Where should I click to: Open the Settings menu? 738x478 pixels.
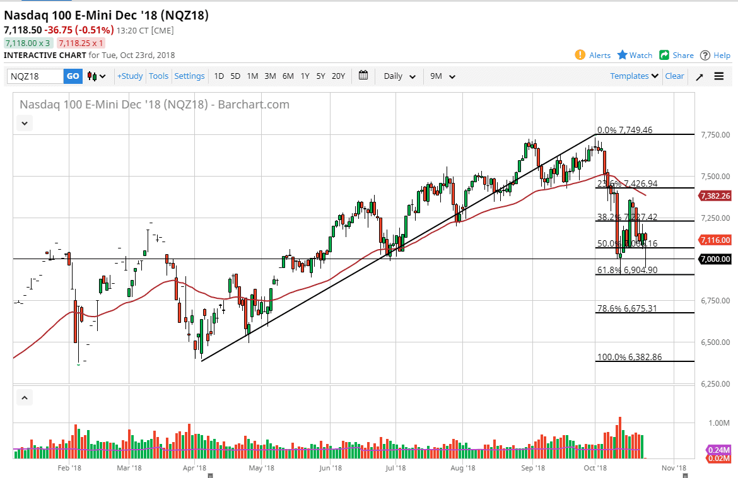[189, 76]
